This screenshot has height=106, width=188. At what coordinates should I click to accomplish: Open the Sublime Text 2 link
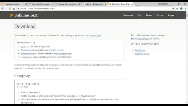(x=142, y=54)
